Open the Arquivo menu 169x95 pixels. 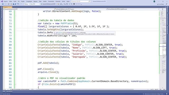[6, 1]
